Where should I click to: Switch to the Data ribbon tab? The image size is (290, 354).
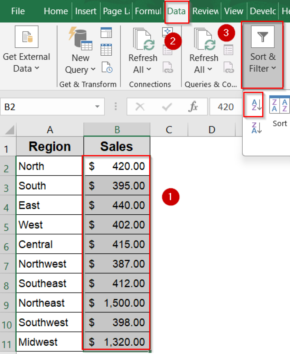coord(177,11)
